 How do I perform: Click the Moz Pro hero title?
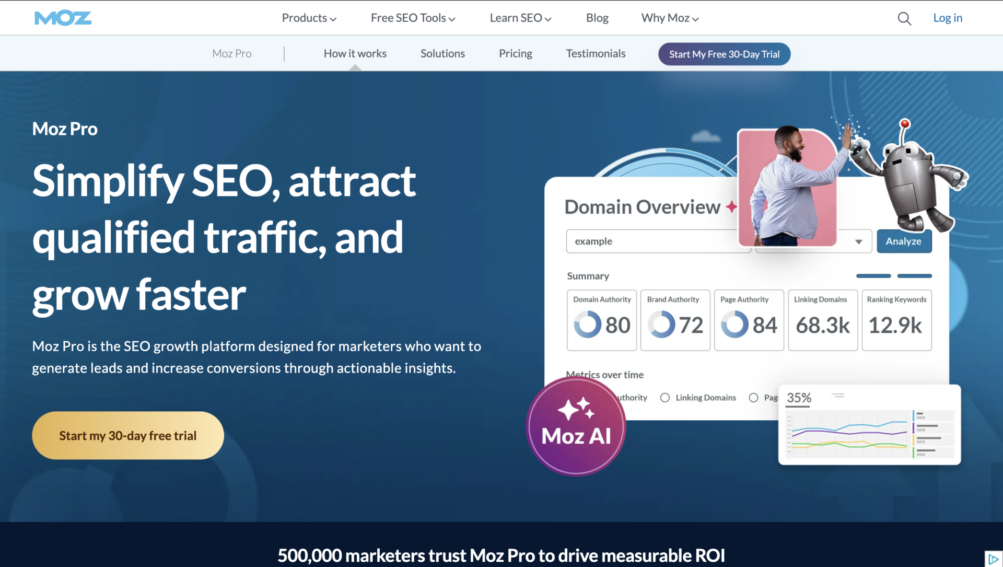point(65,129)
